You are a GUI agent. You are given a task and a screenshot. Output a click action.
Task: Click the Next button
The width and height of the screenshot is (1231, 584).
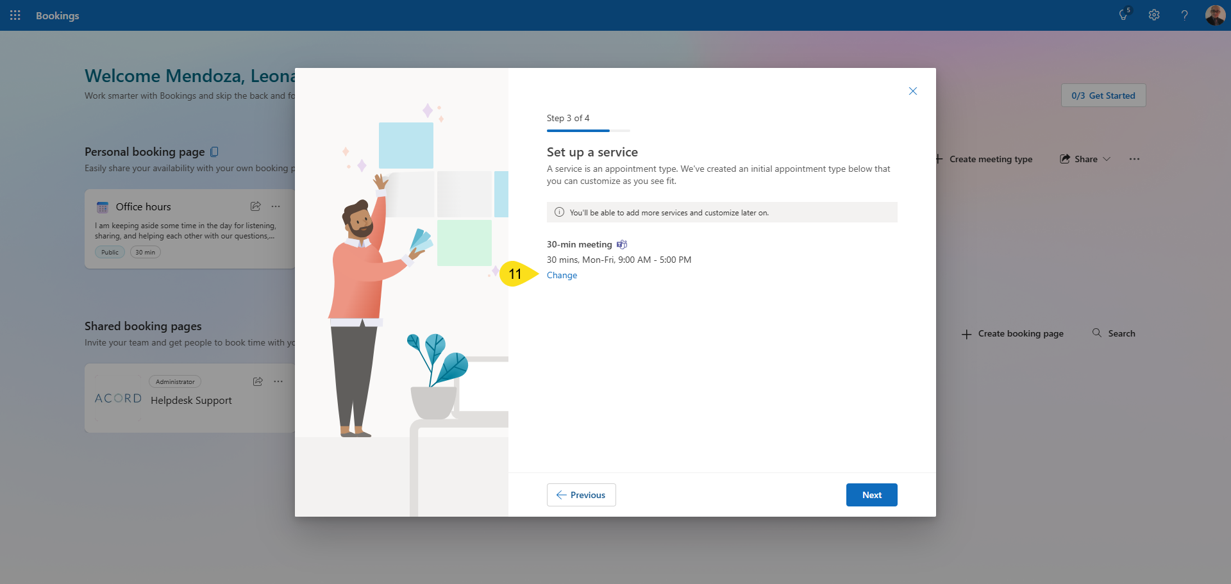pyautogui.click(x=871, y=495)
